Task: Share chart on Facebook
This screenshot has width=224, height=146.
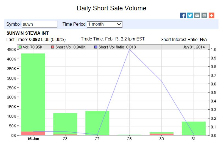Action: (183, 16)
